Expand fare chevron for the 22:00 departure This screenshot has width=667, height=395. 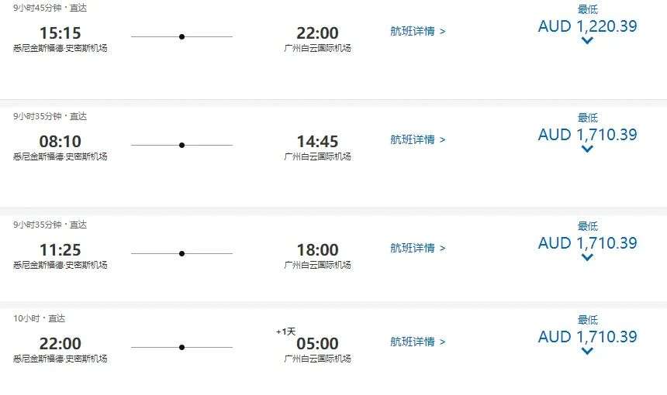tap(587, 352)
